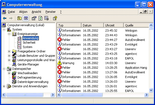155x105 pixels.
Task: Expand the Freigegebene Ordner node
Action: [9, 51]
